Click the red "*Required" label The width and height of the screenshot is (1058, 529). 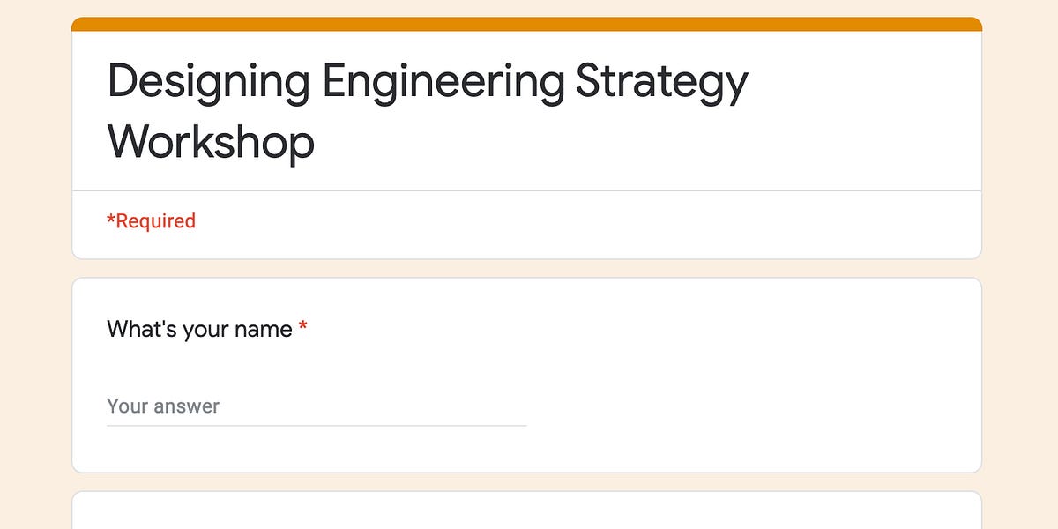[151, 220]
